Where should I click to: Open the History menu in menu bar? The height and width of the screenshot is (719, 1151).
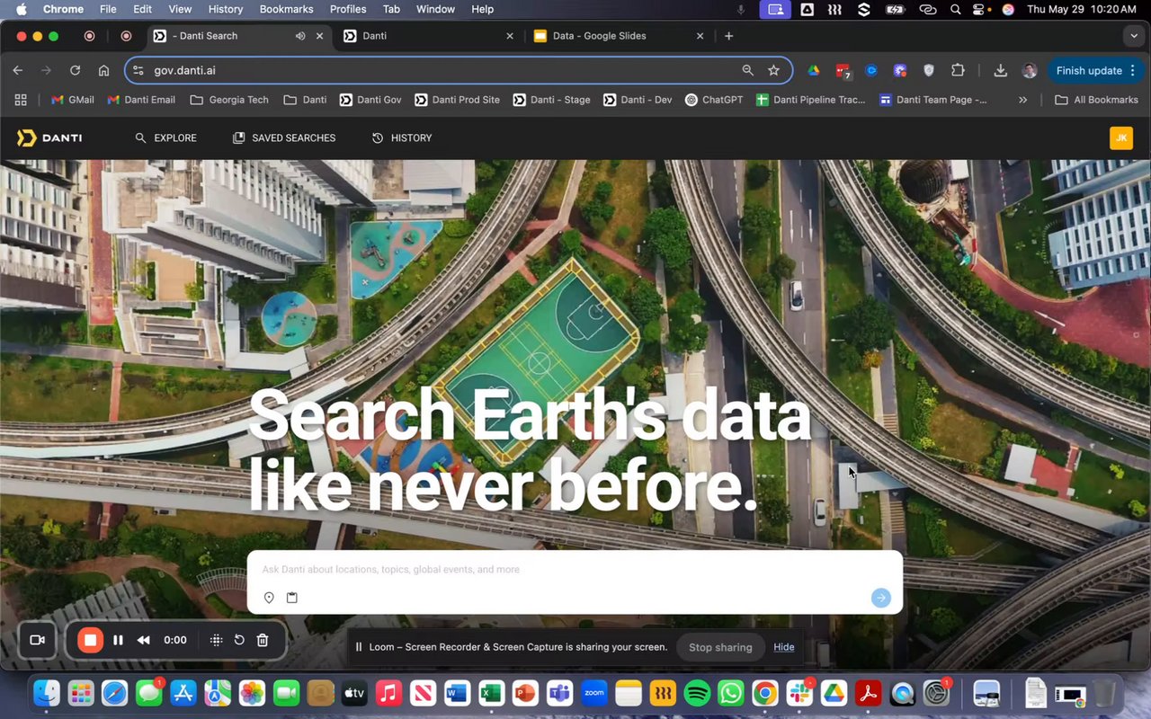click(226, 9)
